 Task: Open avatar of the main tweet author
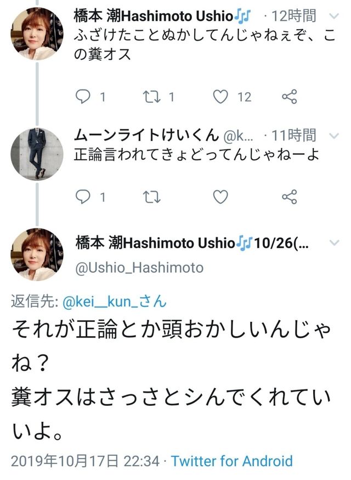pos(37,254)
